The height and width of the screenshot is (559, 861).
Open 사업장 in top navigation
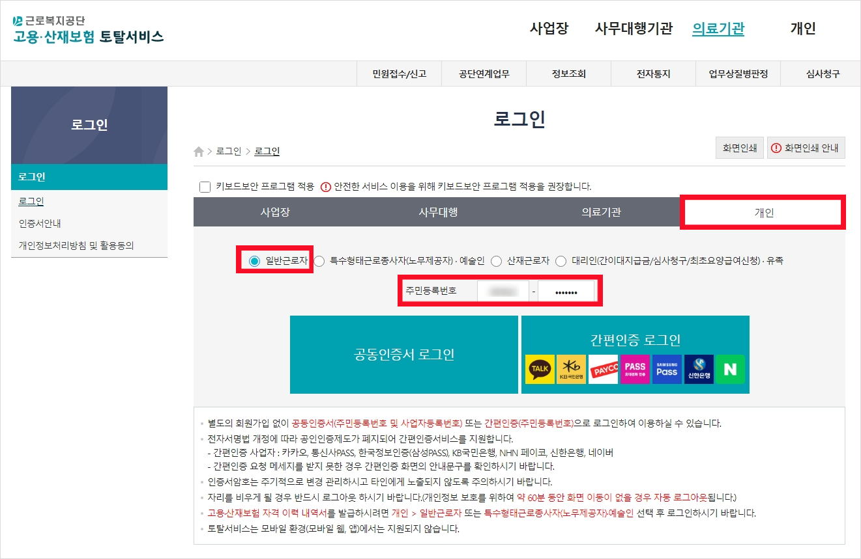[549, 29]
